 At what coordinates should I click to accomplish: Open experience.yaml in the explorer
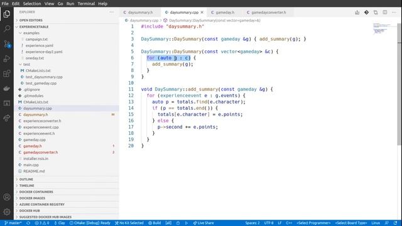pos(67,46)
